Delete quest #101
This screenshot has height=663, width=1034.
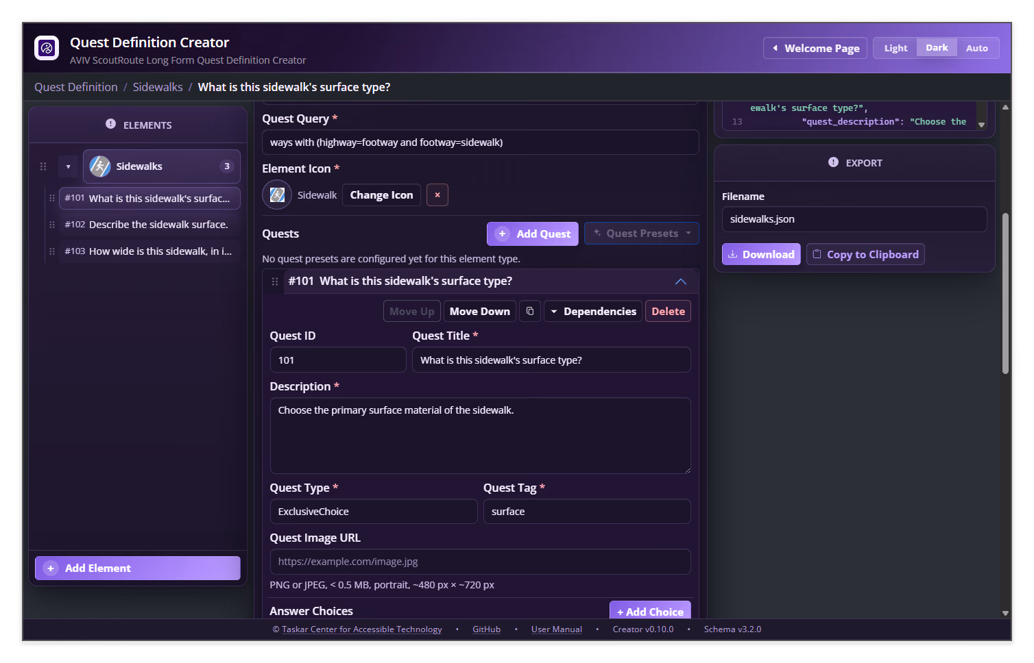[x=668, y=312]
